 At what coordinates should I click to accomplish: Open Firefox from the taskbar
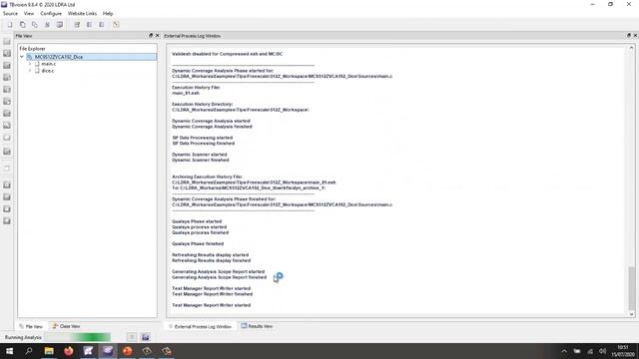[x=69, y=351]
